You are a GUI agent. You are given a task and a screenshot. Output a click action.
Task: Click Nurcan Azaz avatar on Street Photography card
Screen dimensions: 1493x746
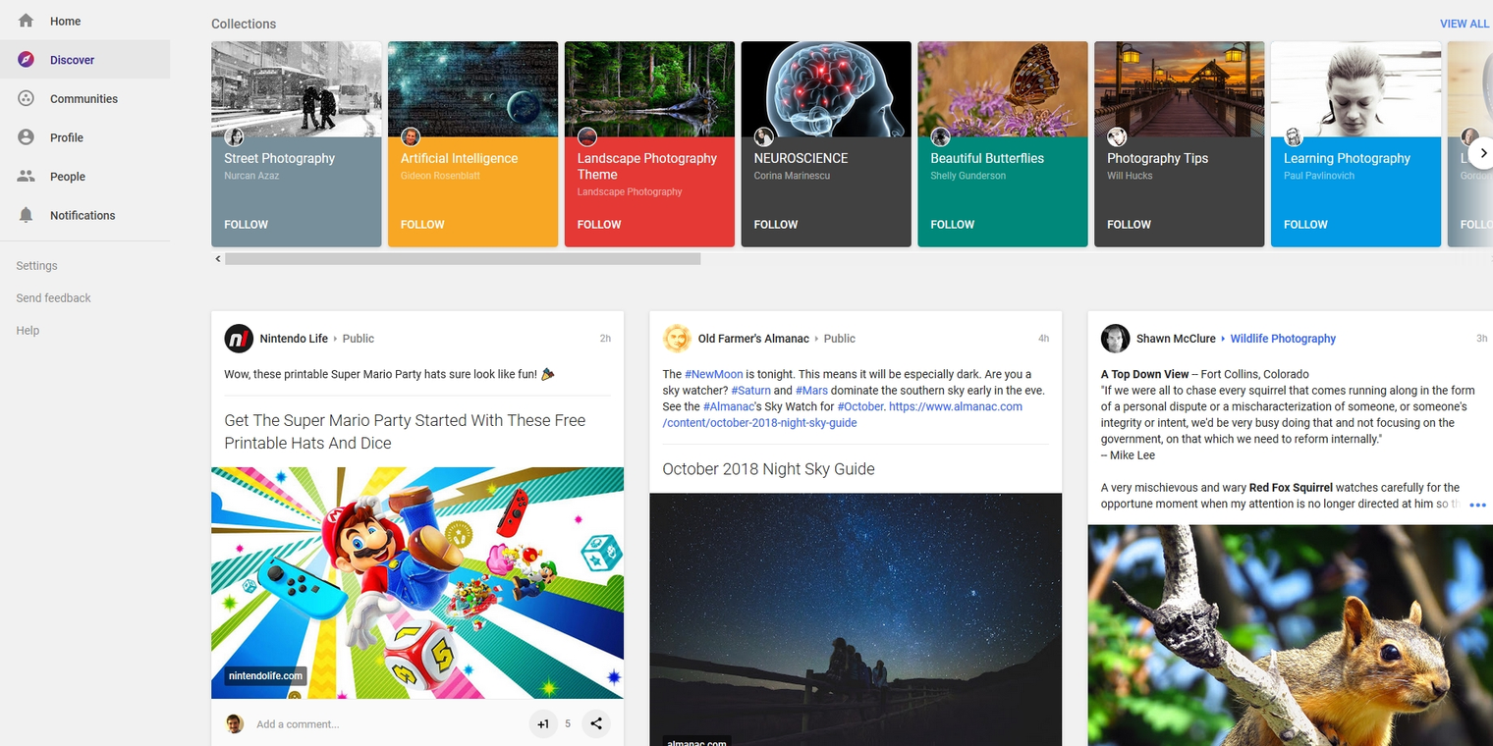(234, 136)
